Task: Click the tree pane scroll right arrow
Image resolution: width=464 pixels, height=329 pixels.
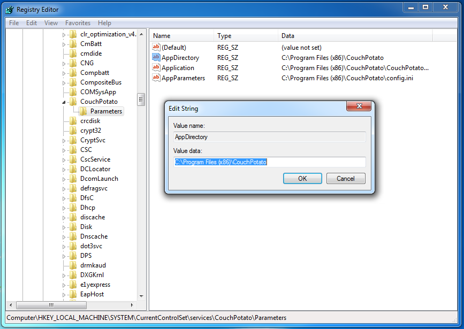Action: coord(132,305)
